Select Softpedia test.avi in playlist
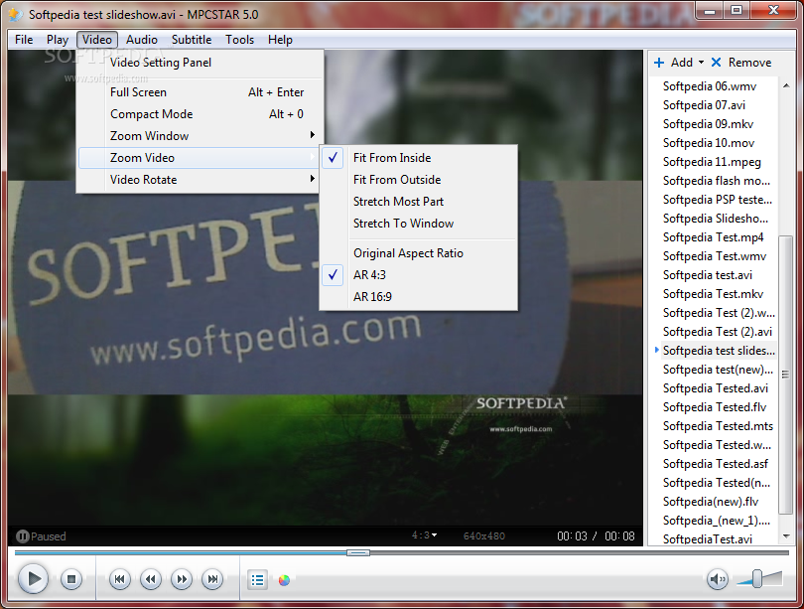 [x=708, y=275]
